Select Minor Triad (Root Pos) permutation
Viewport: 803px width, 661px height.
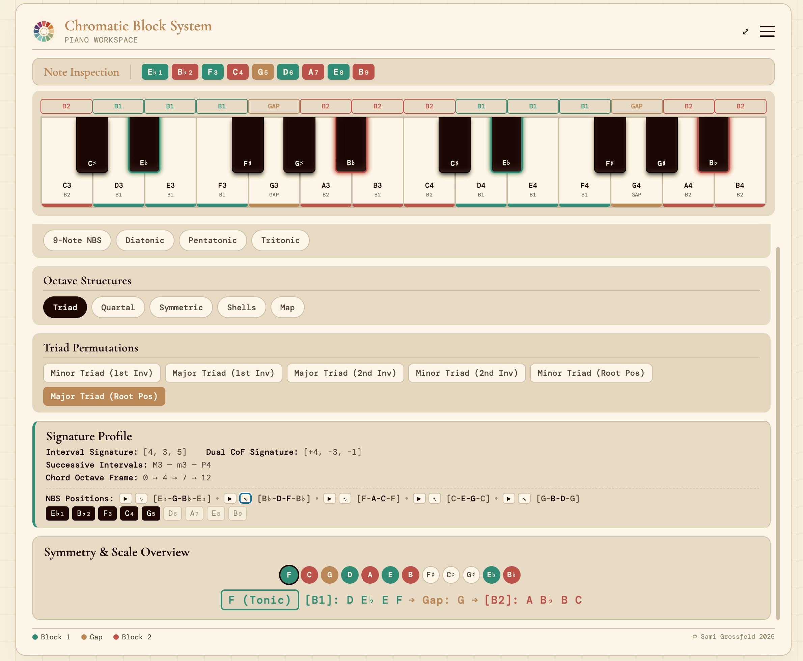[x=591, y=373]
